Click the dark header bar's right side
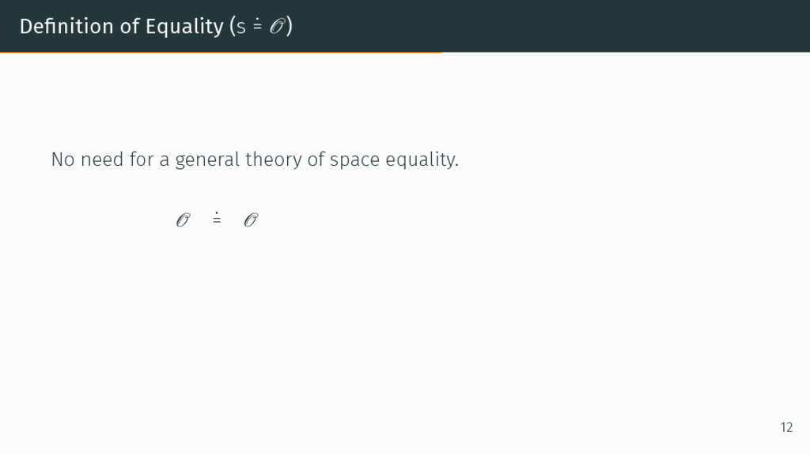 pyautogui.click(x=672, y=25)
